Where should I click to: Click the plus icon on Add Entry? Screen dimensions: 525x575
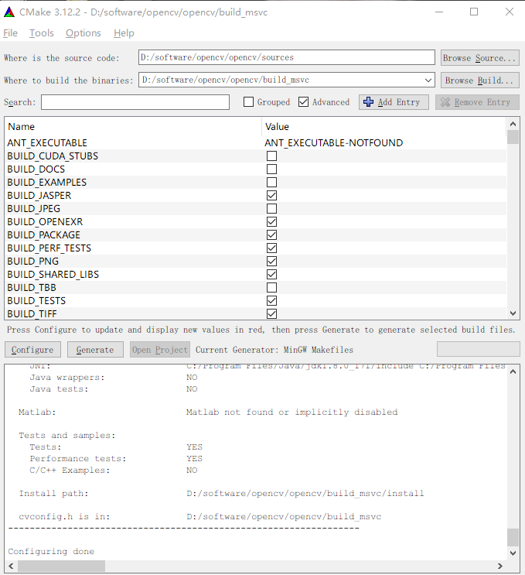click(369, 102)
